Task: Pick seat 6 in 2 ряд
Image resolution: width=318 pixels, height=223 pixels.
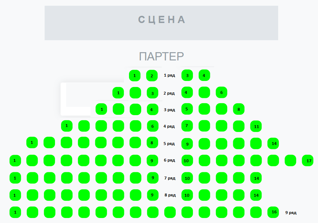Action: coord(221,92)
